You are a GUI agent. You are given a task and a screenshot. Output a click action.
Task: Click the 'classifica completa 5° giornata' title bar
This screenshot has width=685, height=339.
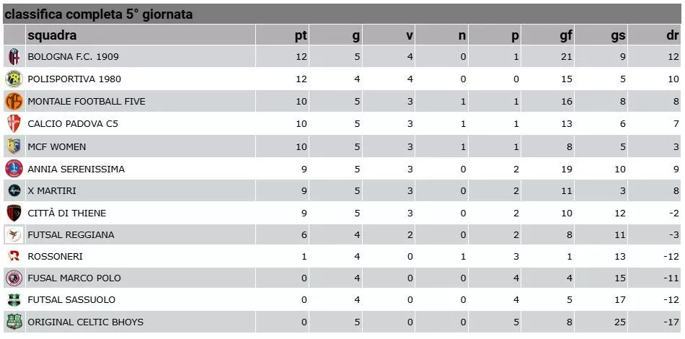point(342,14)
